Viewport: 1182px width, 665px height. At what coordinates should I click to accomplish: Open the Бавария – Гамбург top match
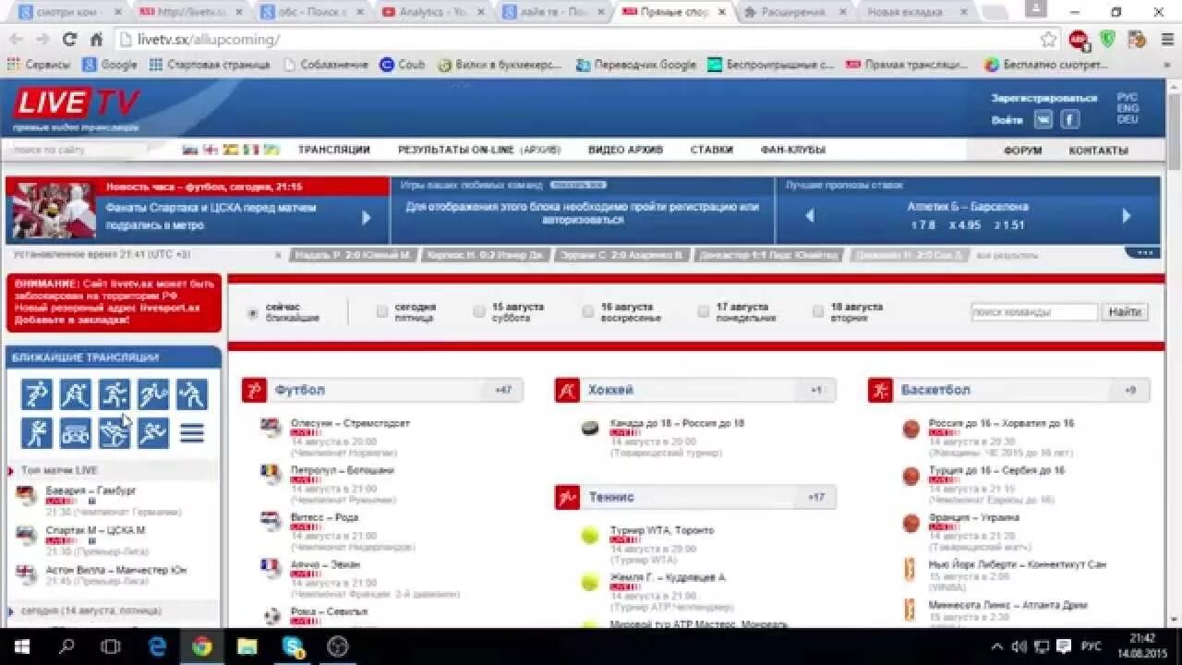pos(90,490)
